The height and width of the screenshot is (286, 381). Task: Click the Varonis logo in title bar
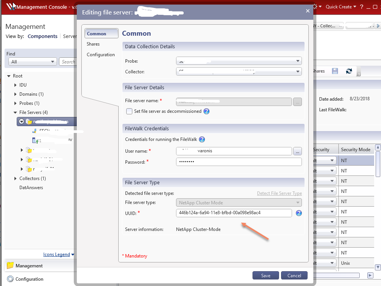(10, 6)
